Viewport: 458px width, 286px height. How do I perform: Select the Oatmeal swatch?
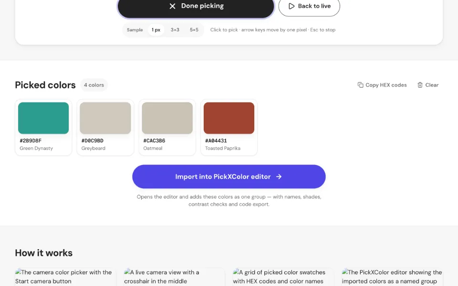pyautogui.click(x=167, y=118)
